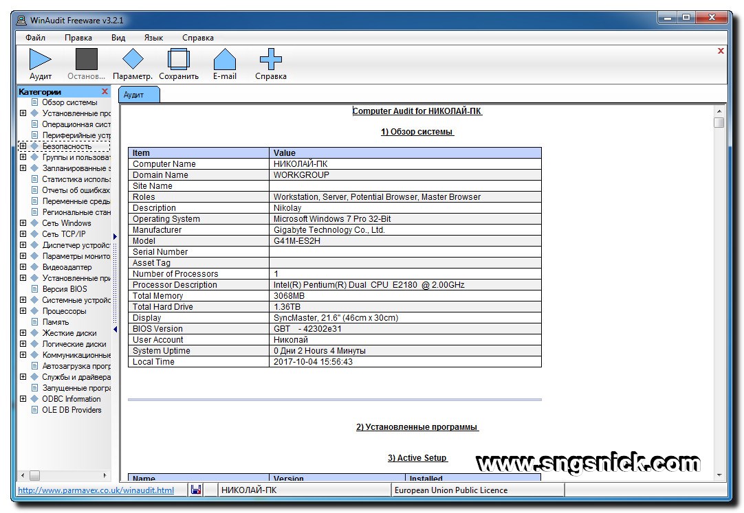The height and width of the screenshot is (513, 744).
Task: Click the Обзор системы heading link
Action: coord(417,132)
